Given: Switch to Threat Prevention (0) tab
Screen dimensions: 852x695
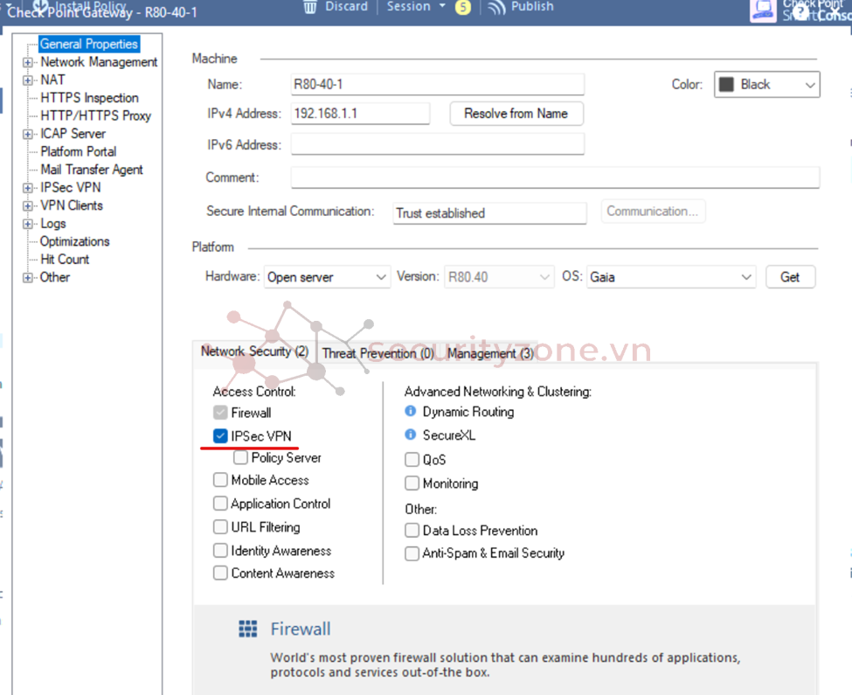Looking at the screenshot, I should point(378,353).
